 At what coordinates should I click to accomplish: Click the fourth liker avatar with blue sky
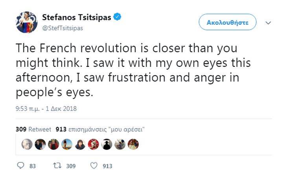tap(67, 144)
